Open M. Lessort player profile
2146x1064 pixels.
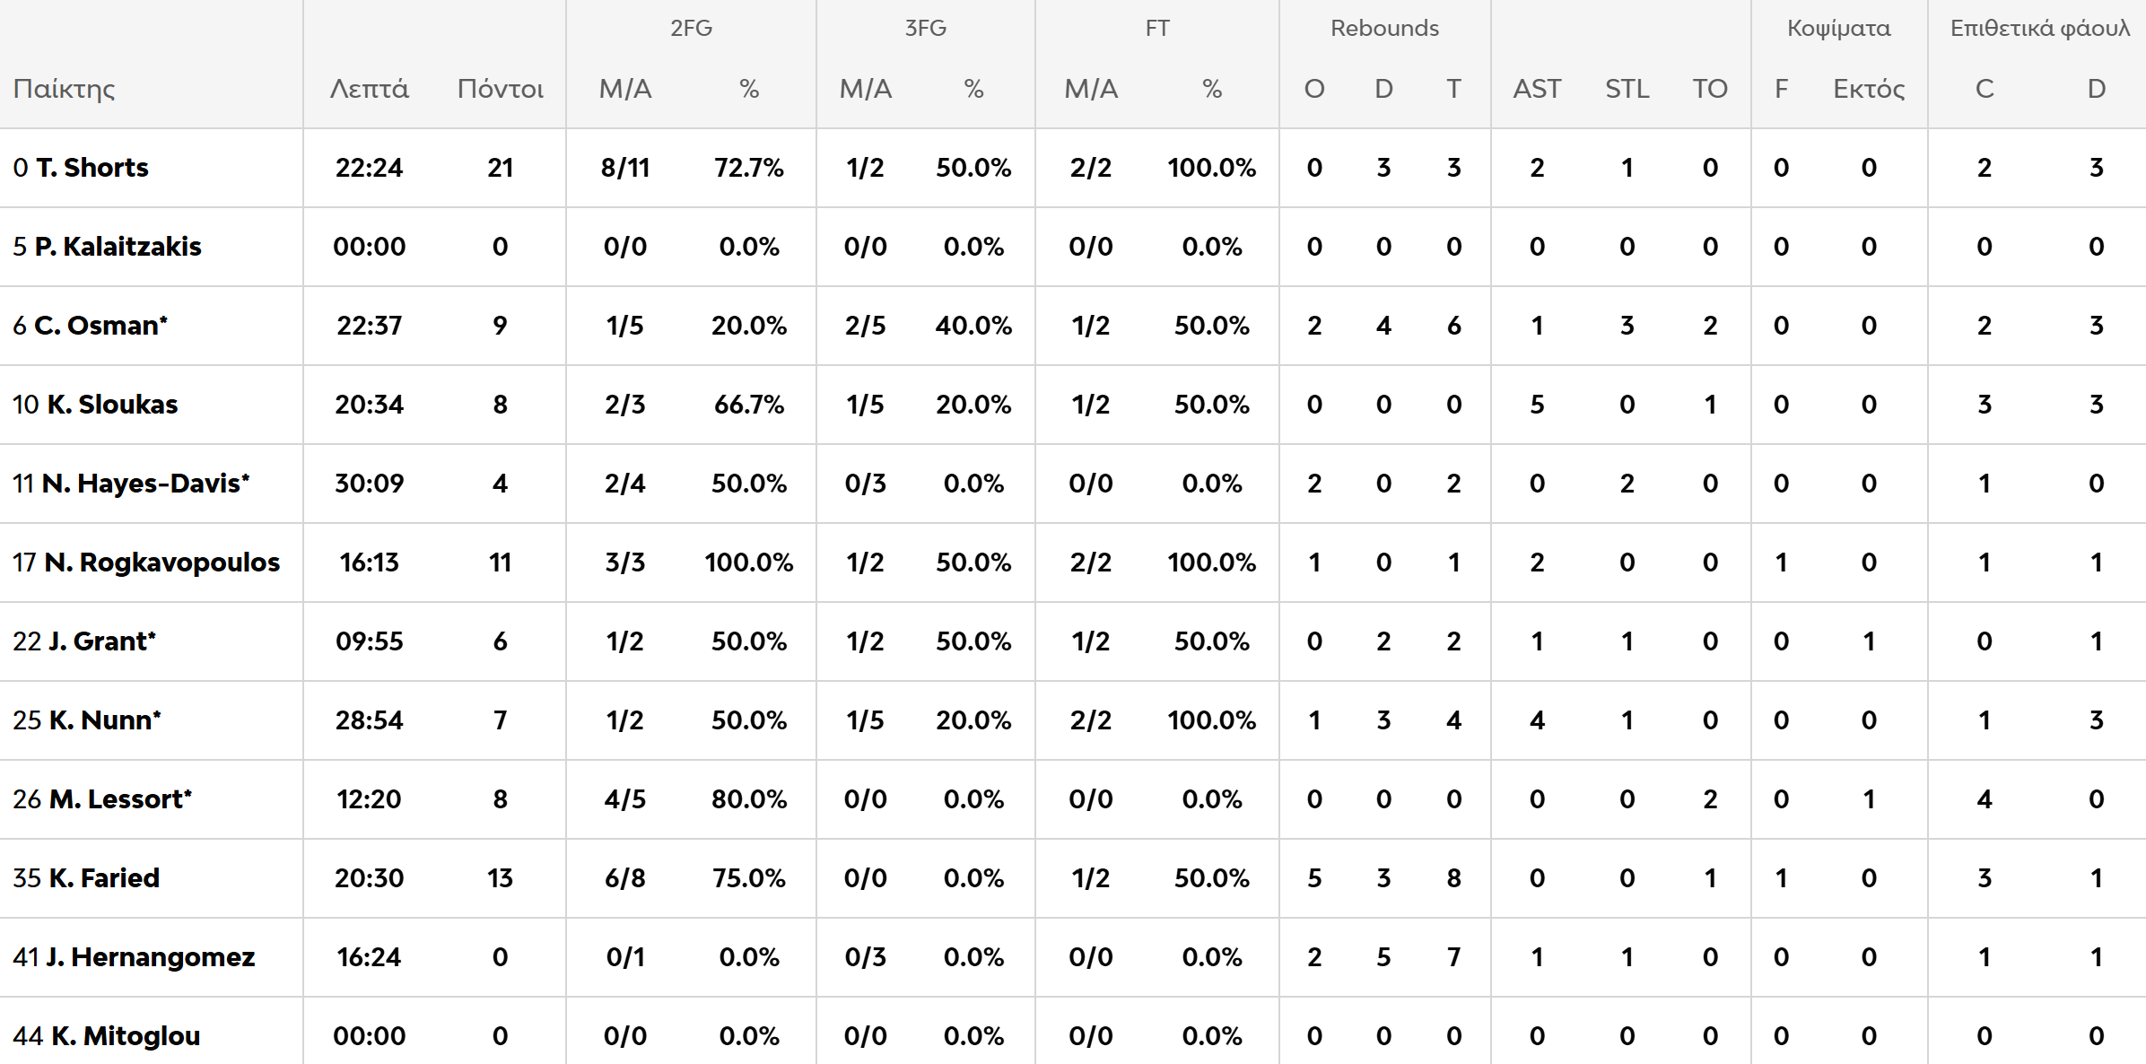pos(119,799)
